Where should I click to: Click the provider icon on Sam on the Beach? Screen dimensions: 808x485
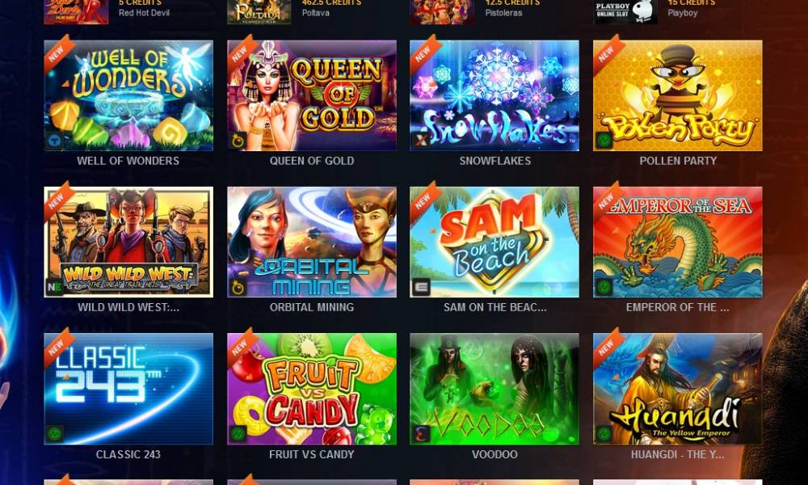421,287
